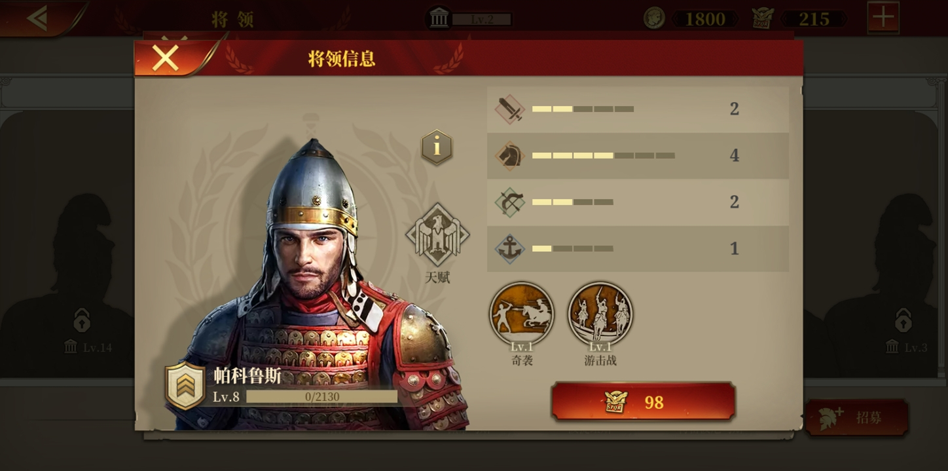Tap the SPQR medal 215 counter

pyautogui.click(x=799, y=18)
